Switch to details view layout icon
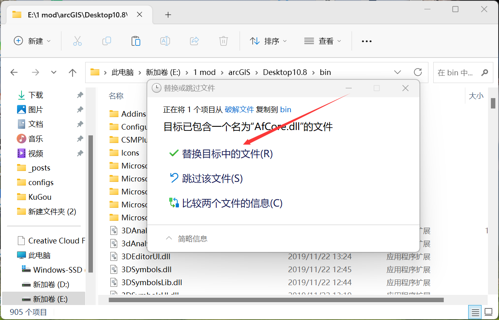The height and width of the screenshot is (320, 499). [474, 312]
